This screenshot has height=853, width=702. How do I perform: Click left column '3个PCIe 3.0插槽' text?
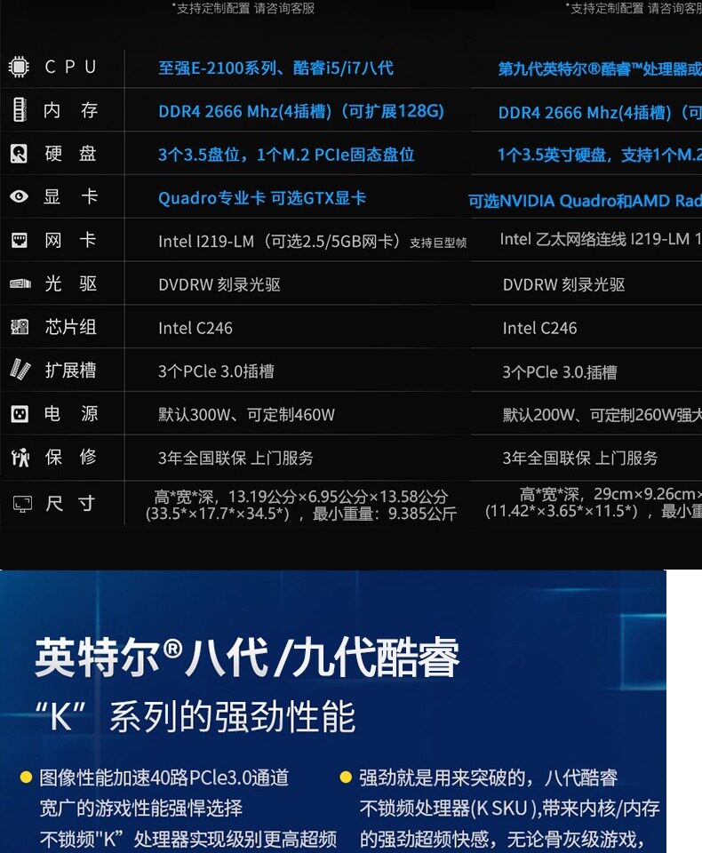(216, 371)
